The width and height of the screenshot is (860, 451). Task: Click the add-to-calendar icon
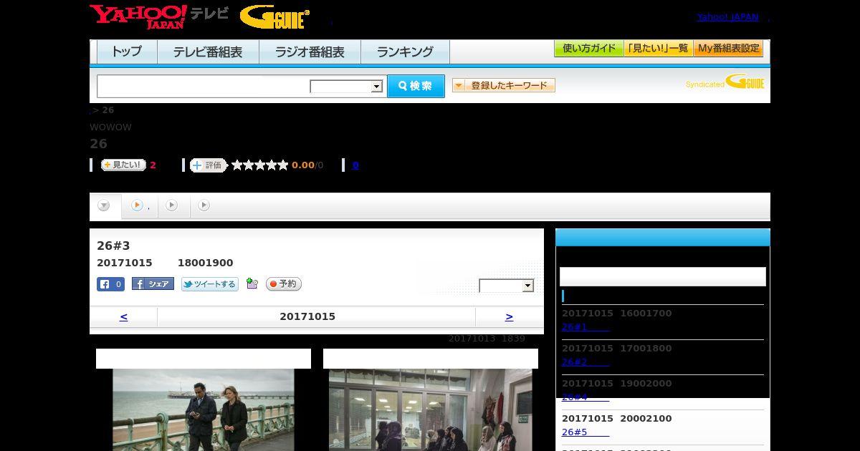(x=252, y=283)
